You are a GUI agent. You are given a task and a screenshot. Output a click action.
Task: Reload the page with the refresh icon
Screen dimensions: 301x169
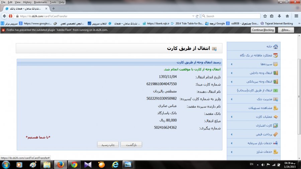(197, 16)
